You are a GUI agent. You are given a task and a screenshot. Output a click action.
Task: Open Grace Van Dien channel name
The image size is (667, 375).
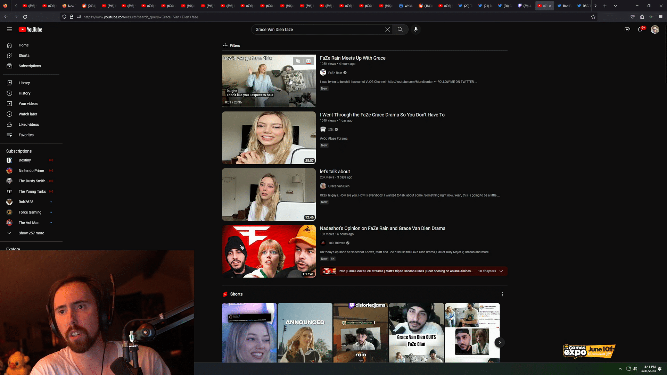(339, 186)
